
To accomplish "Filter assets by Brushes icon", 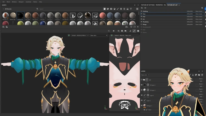I will 118,9.
